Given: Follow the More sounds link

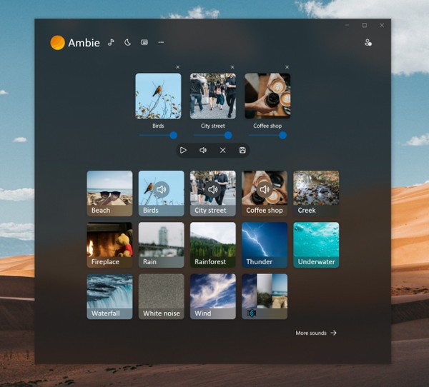Looking at the screenshot, I should [x=315, y=333].
